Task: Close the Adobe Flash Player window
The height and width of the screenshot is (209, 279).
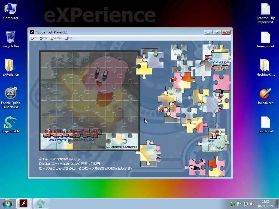Action: tap(226, 32)
